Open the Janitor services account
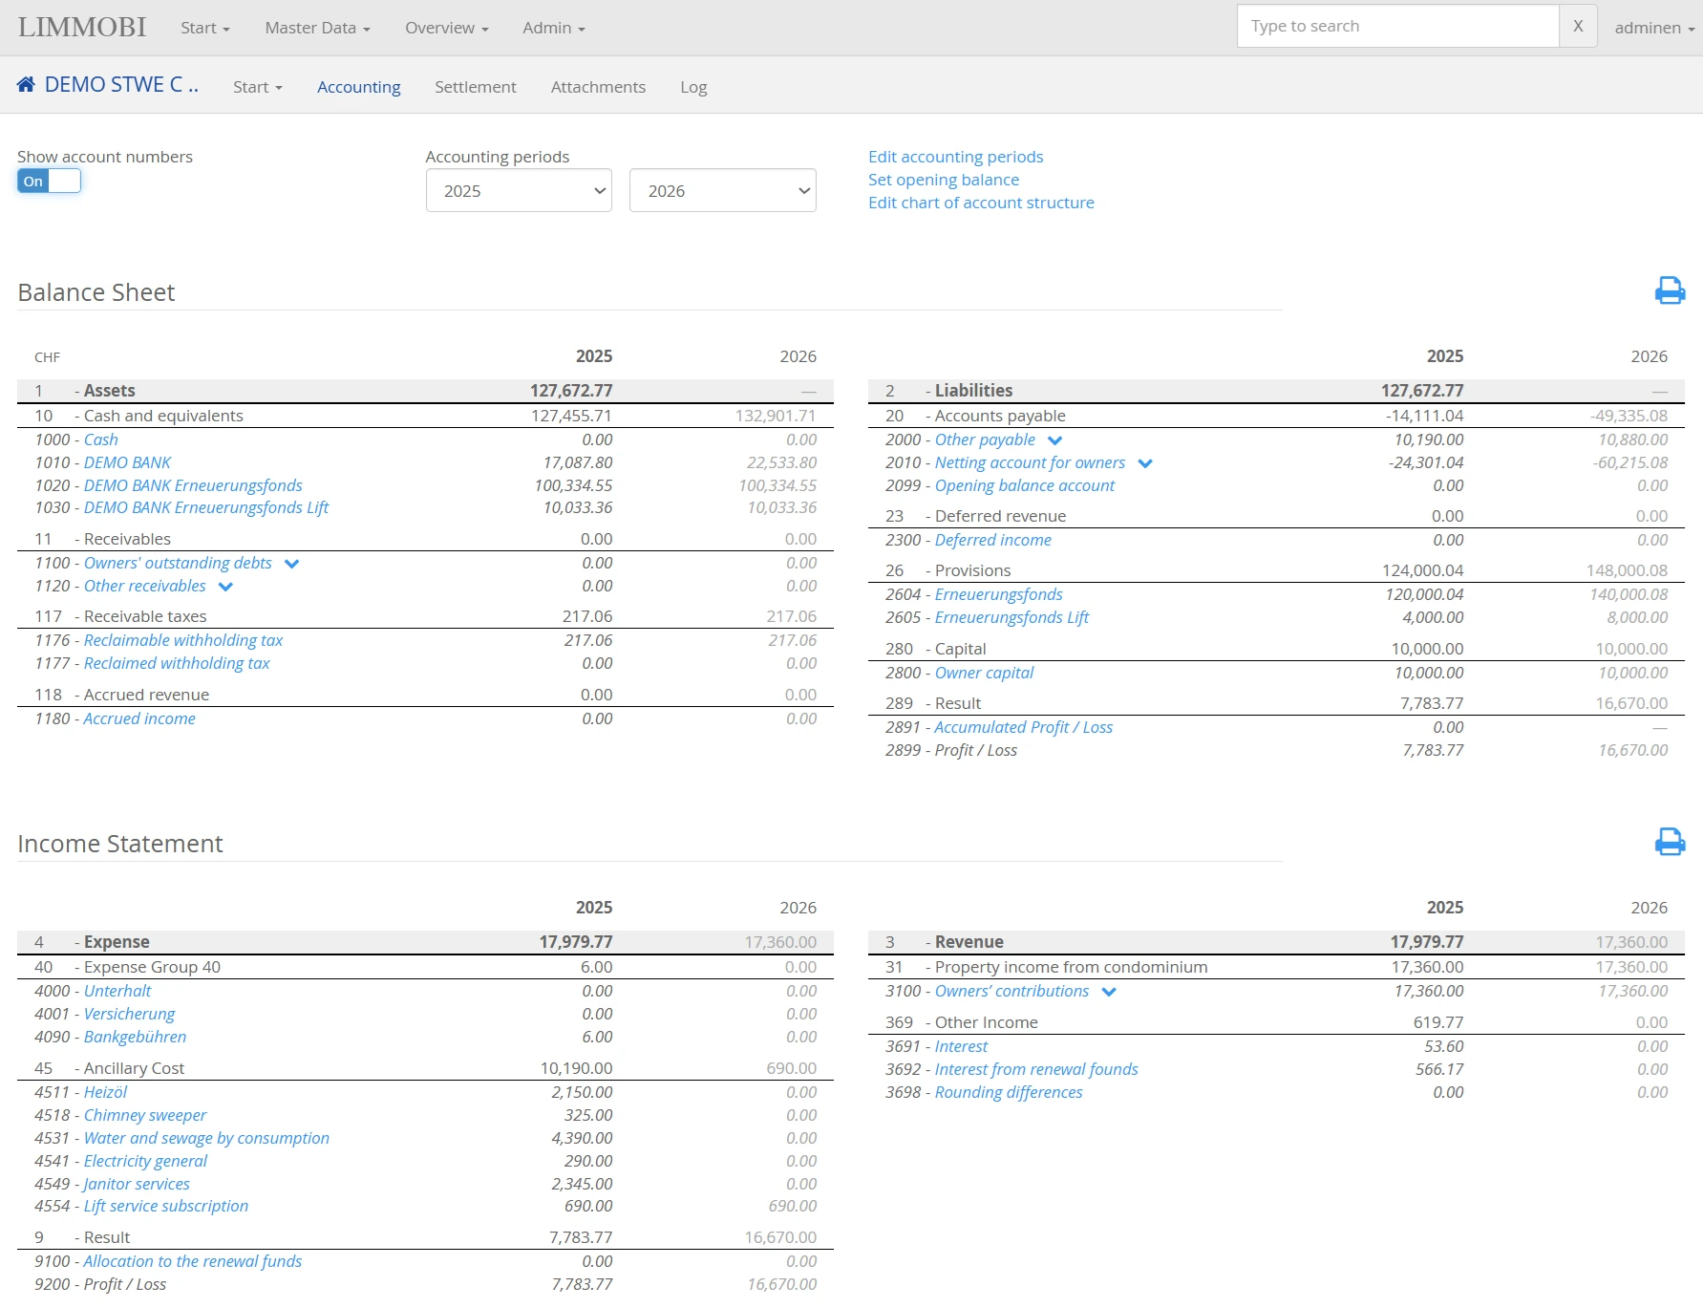Screen dimensions: 1703x1308 (137, 1184)
